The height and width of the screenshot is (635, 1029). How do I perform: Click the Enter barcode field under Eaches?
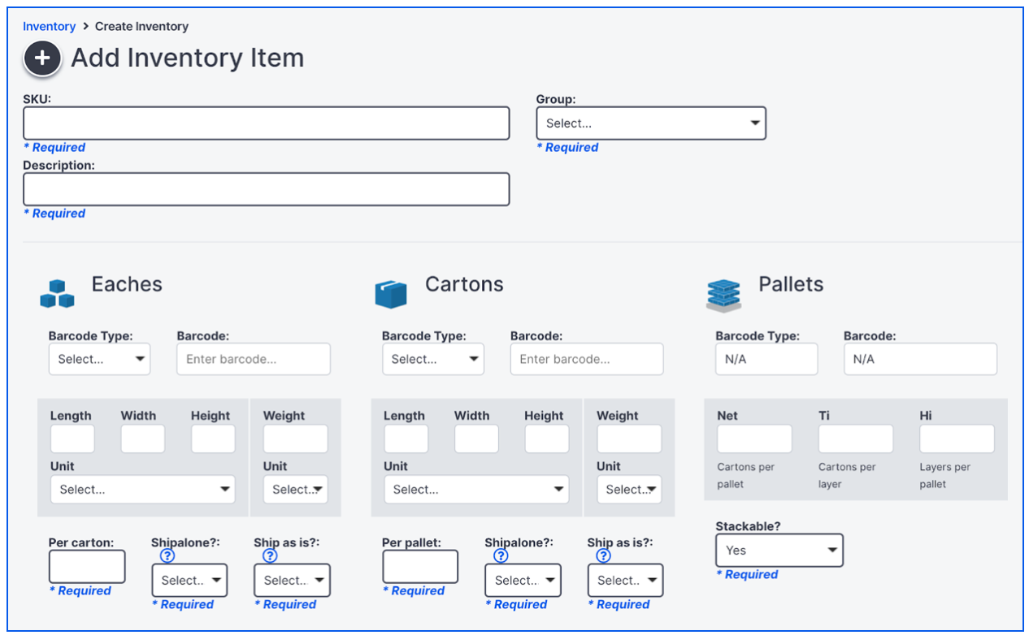[253, 358]
